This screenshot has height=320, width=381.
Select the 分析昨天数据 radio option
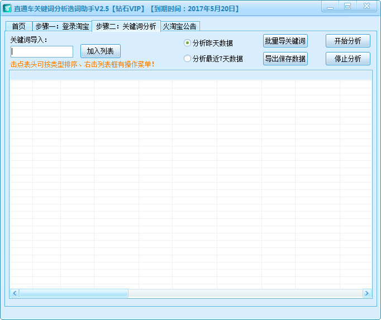[x=188, y=43]
